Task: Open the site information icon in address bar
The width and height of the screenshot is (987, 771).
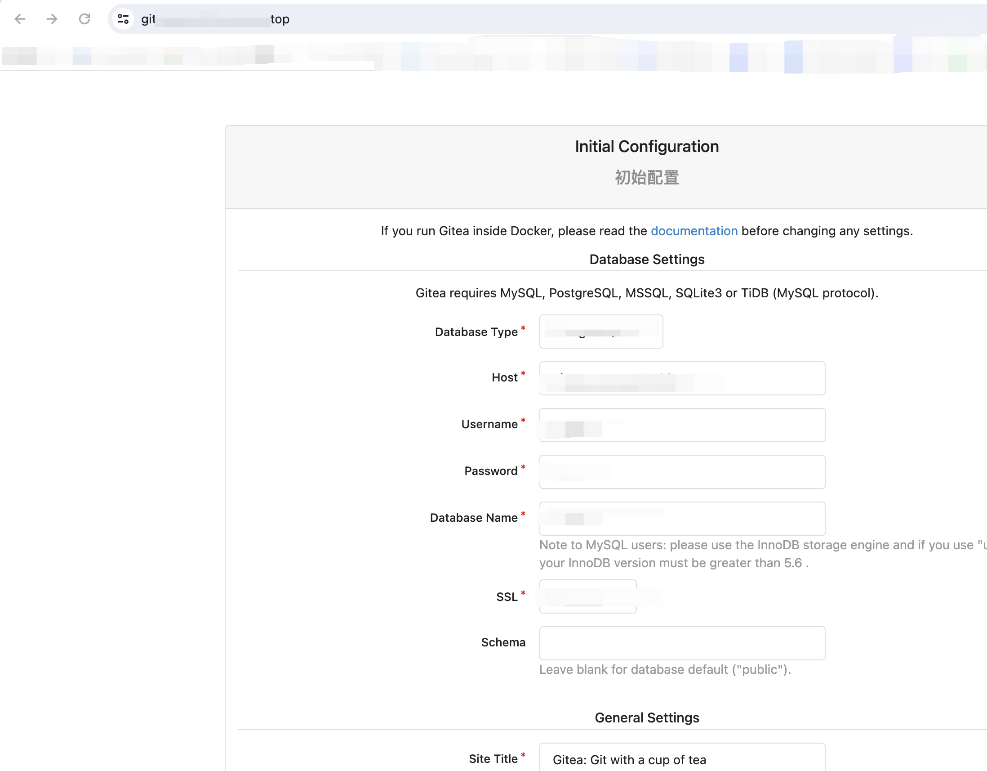Action: [123, 19]
